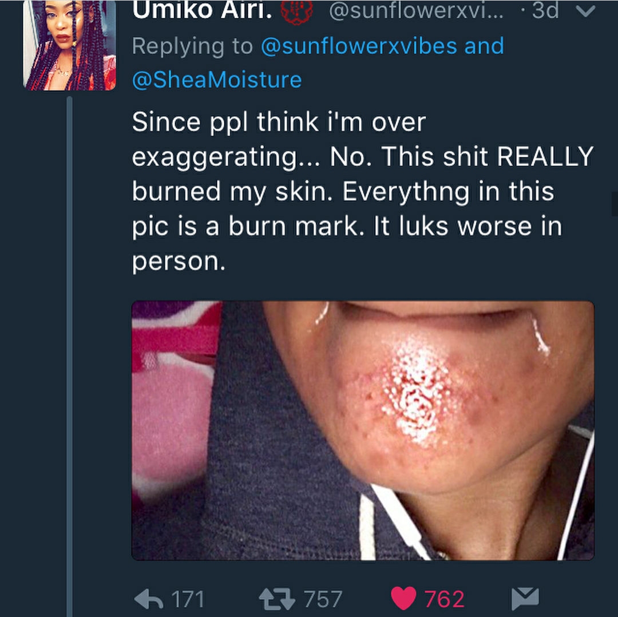This screenshot has height=617, width=618.
Task: Click the word 'and' in Replying to
Action: tap(485, 46)
